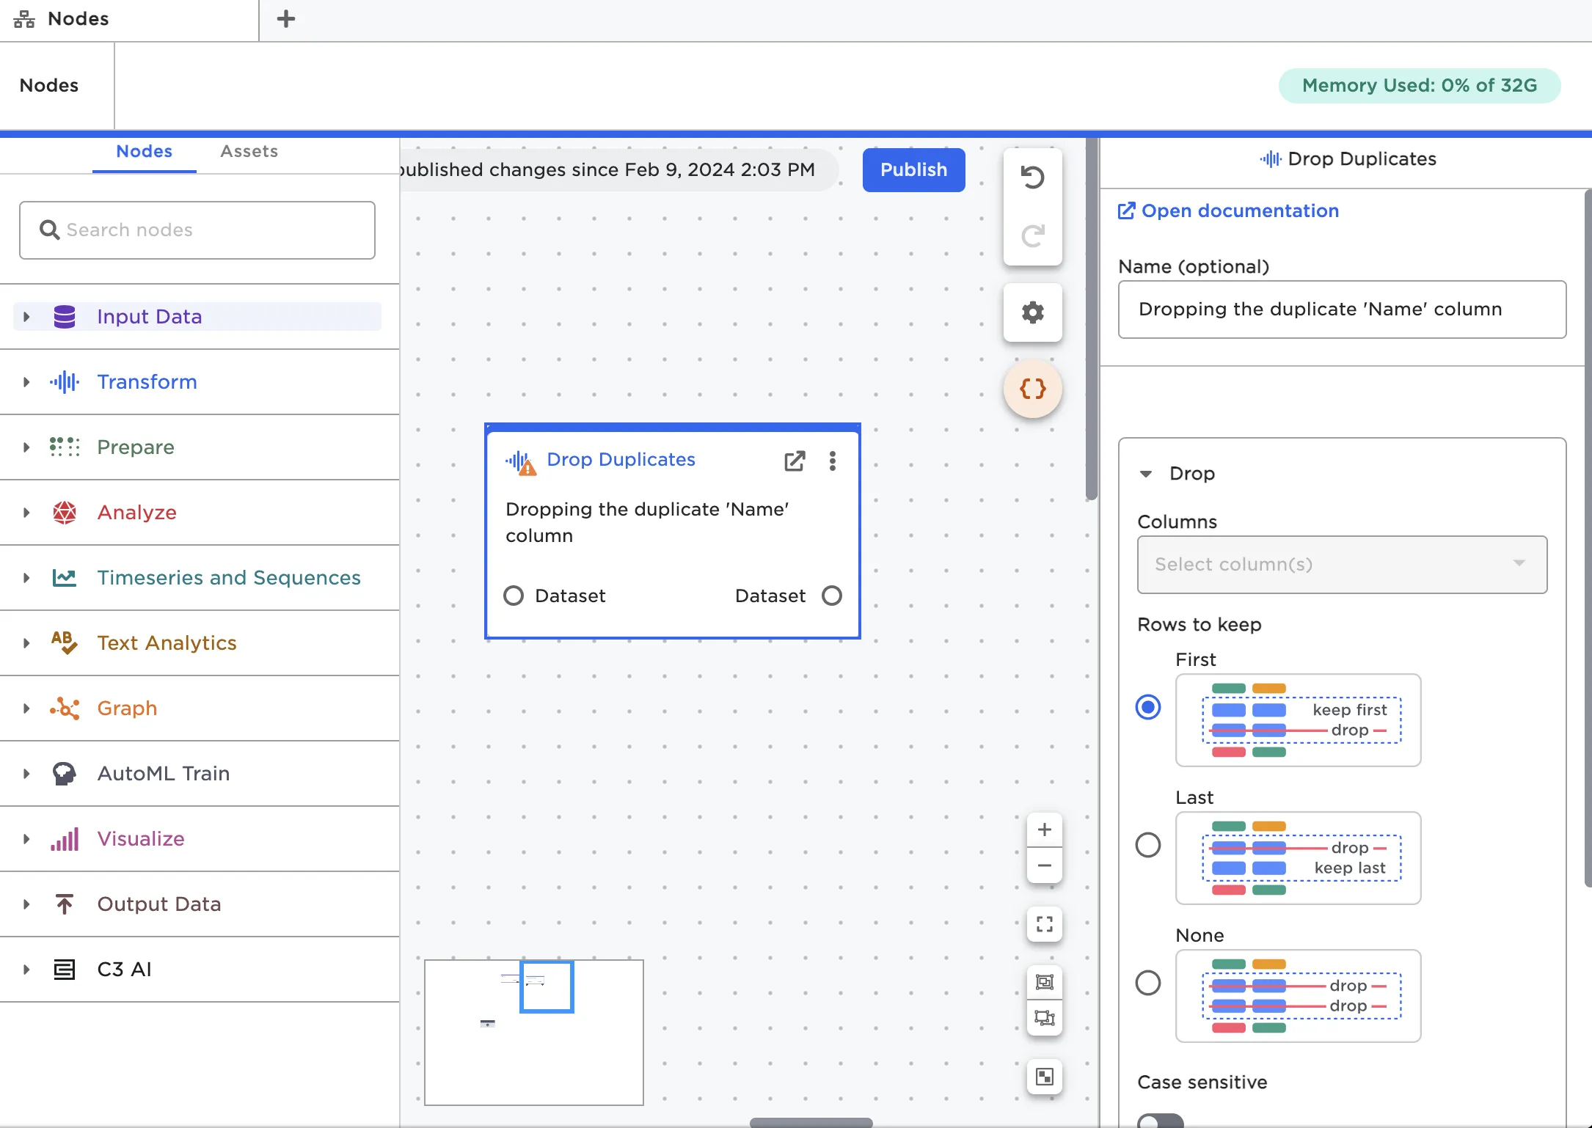
Task: Open Drop Duplicates node in new window
Action: tap(795, 461)
